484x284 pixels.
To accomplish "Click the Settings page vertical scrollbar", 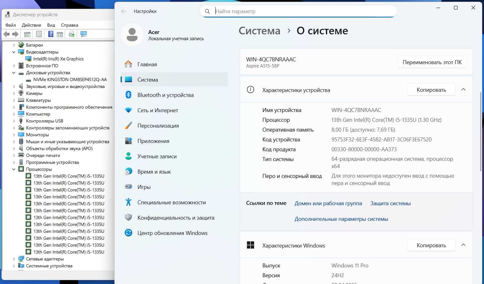I will click(x=481, y=131).
